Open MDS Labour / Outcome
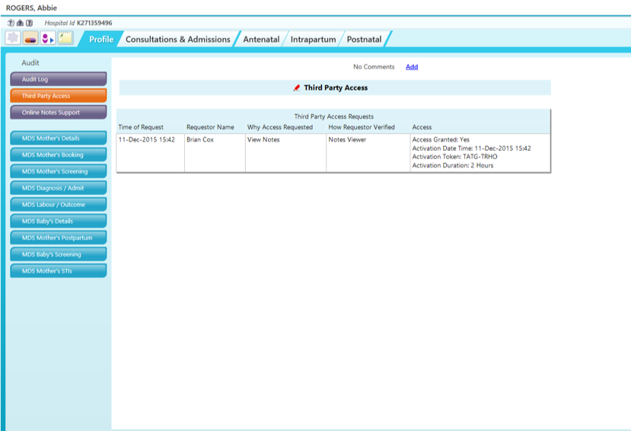Image resolution: width=631 pixels, height=431 pixels. [x=59, y=204]
